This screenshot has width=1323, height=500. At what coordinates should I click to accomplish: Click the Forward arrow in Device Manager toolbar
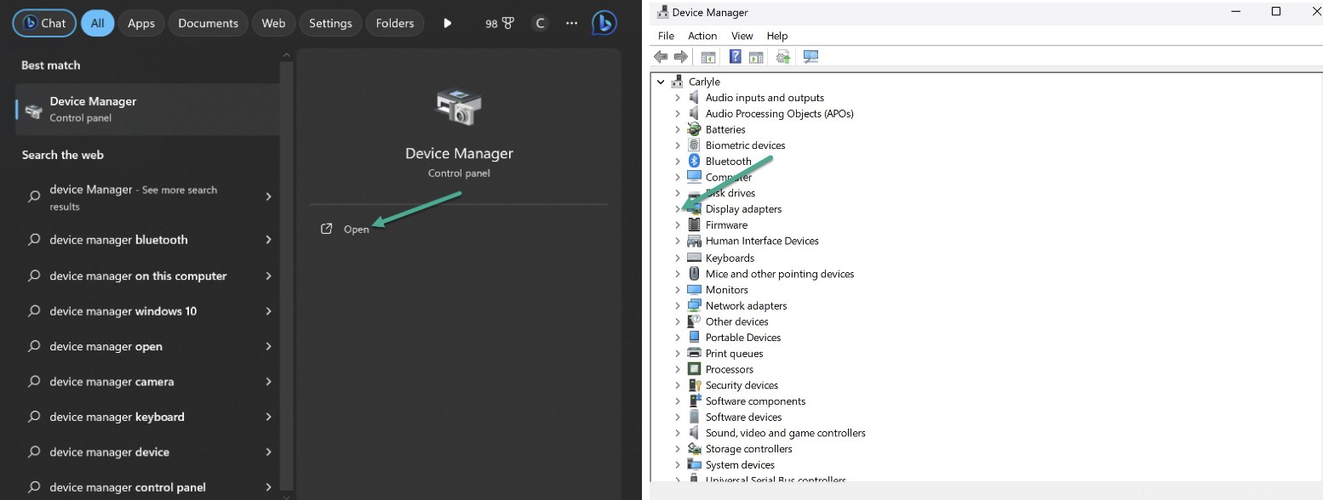680,57
